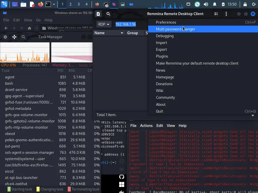Open Plugins menu entry
Viewport: 258px width, 193px height.
point(203,56)
